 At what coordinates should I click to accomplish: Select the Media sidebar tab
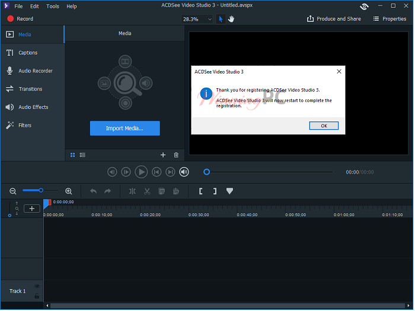click(32, 34)
